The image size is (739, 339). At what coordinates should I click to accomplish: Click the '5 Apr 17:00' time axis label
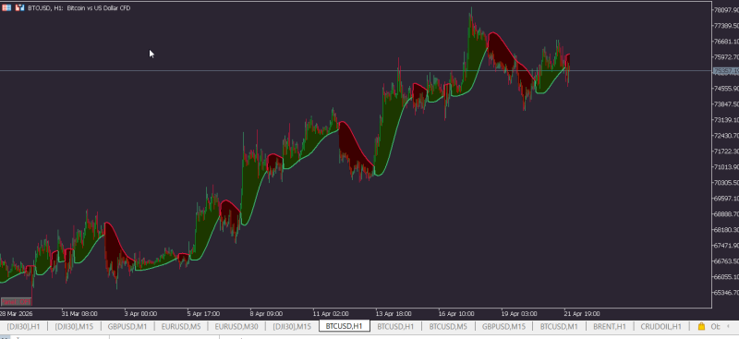(203, 313)
